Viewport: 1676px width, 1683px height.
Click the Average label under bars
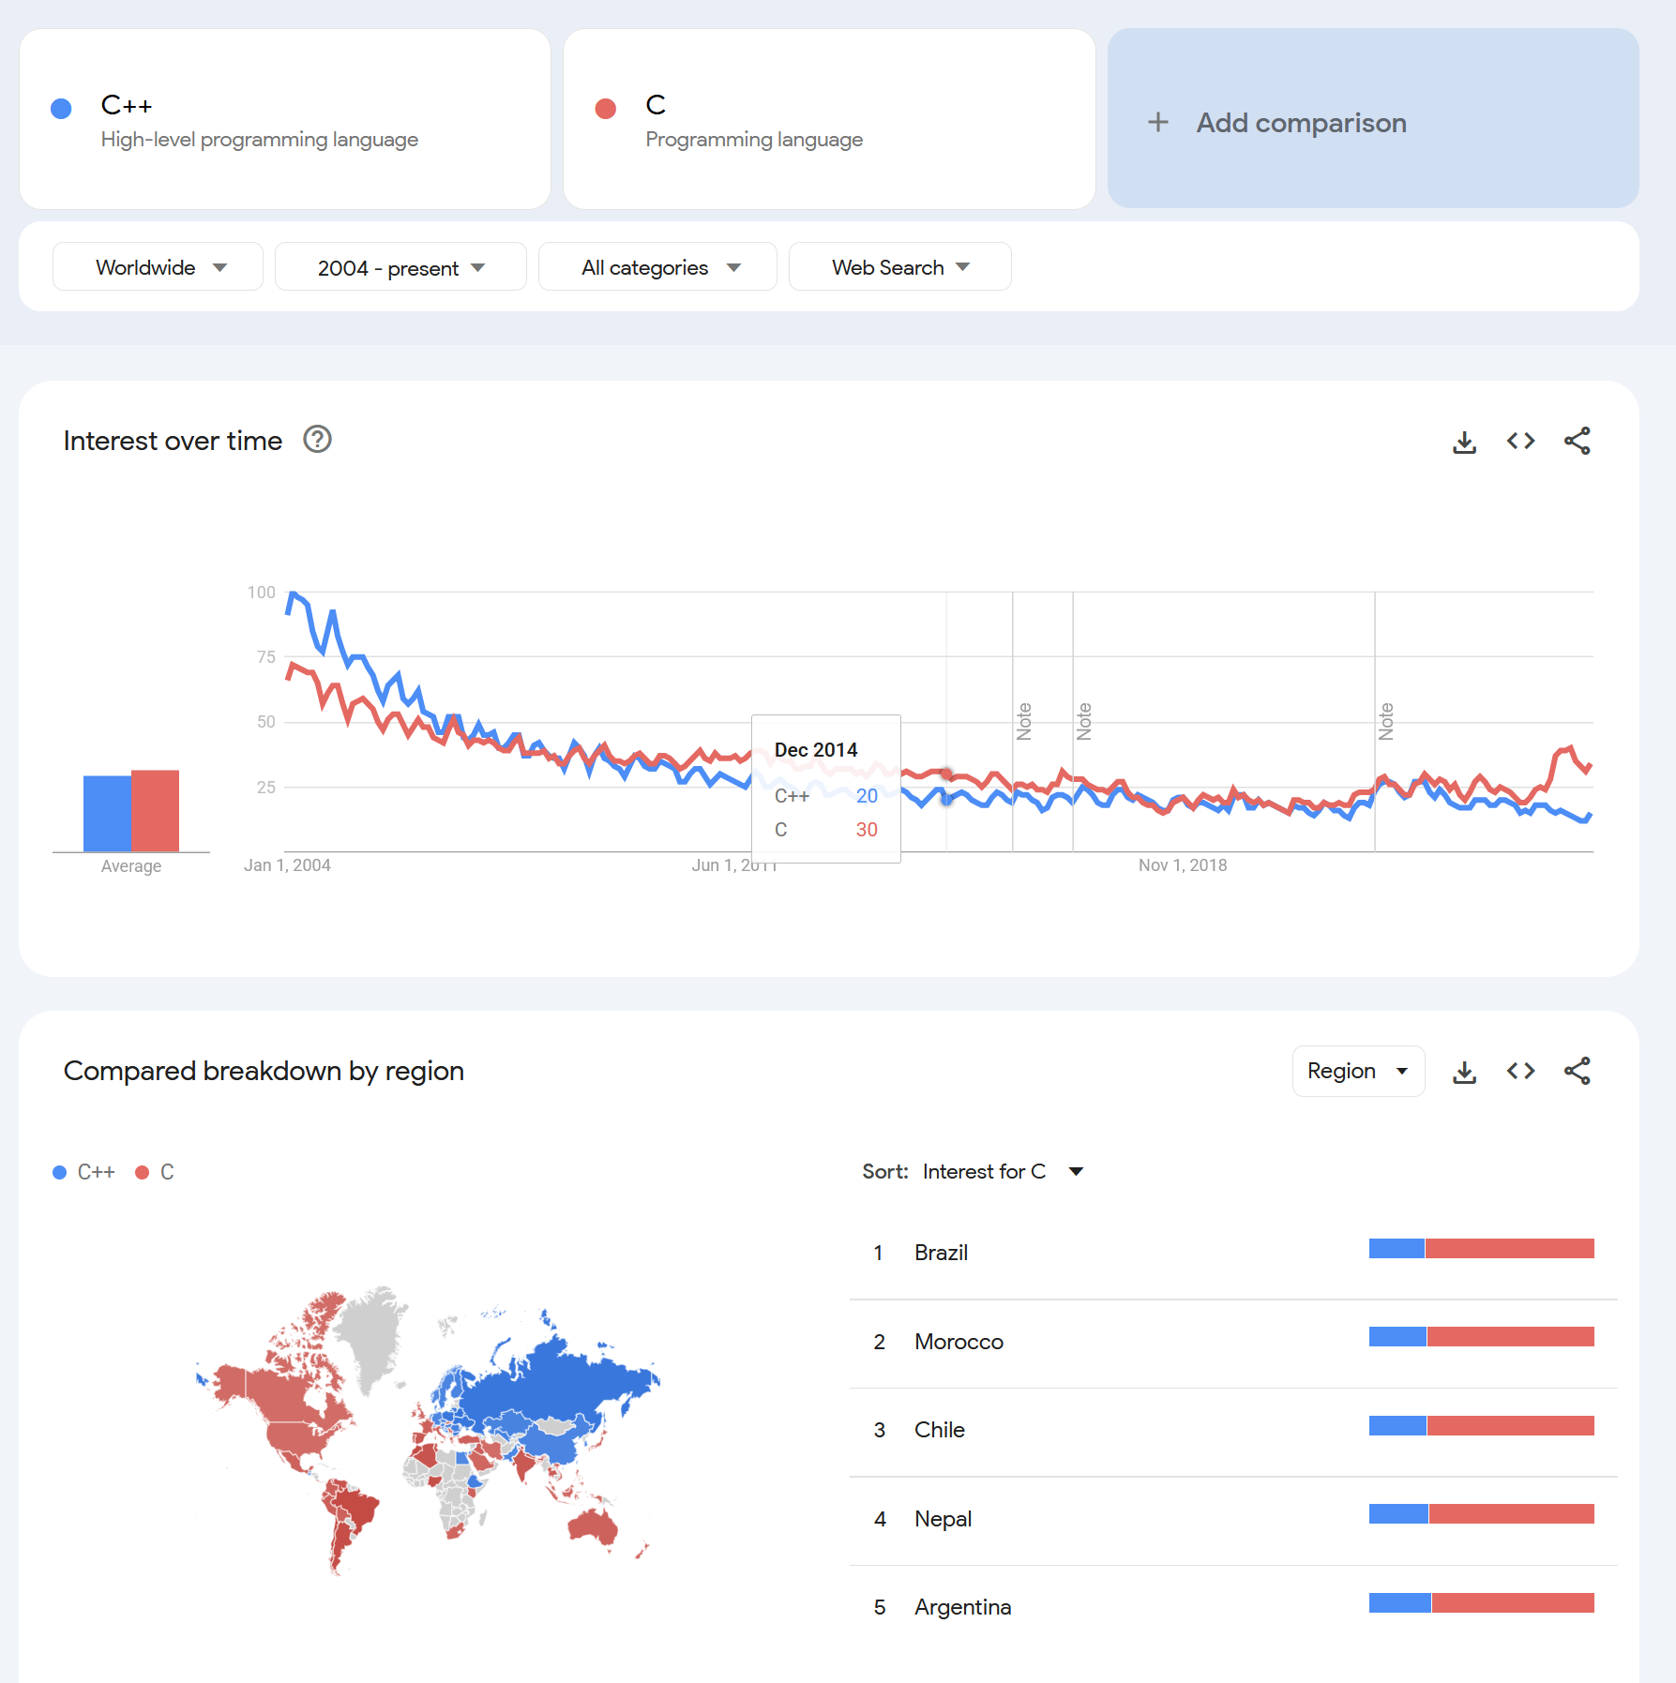click(131, 866)
